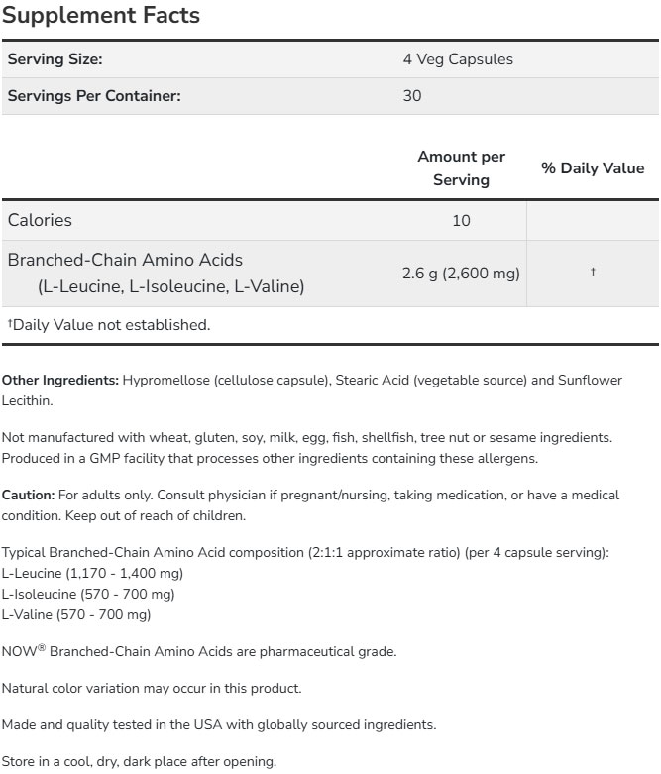Click the Amount per Serving column header
This screenshot has height=774, width=661.
(461, 168)
